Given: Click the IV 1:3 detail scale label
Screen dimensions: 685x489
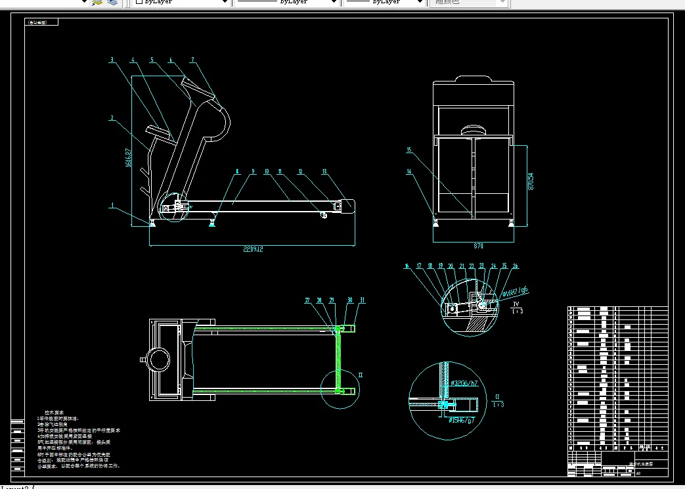Looking at the screenshot, I should (x=518, y=308).
